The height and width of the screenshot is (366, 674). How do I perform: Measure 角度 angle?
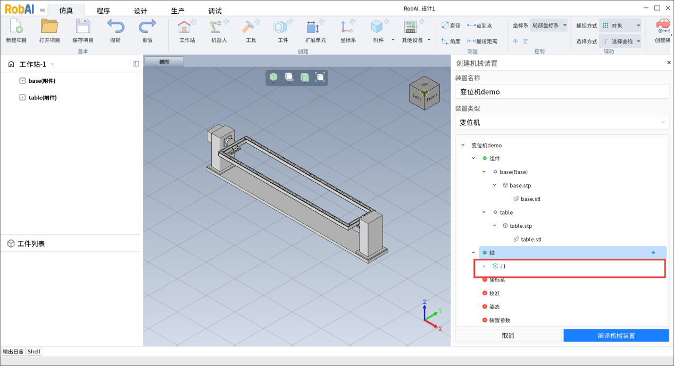(x=451, y=41)
